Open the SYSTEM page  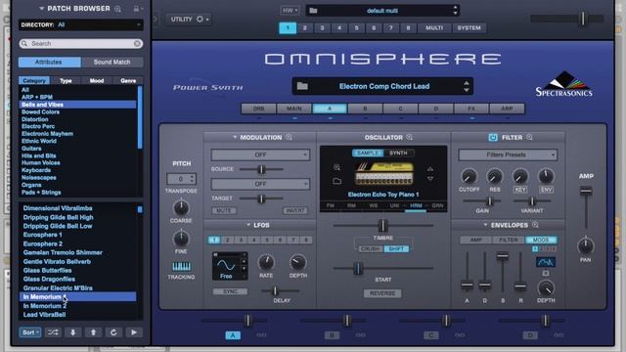click(x=469, y=28)
